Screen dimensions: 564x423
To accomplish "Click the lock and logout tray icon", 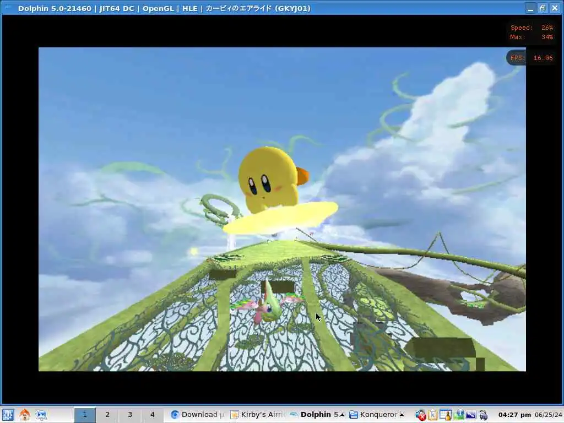I will tap(484, 415).
